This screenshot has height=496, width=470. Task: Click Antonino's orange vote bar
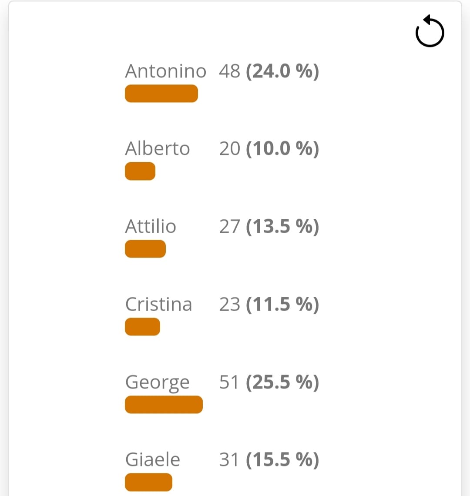point(161,93)
